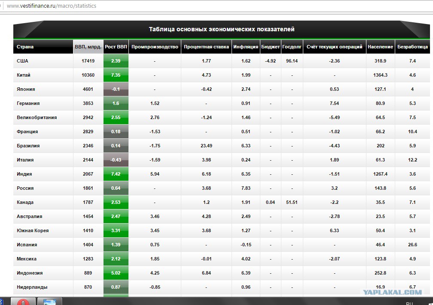
Task: Select the Мексика country name
Action: click(x=27, y=259)
